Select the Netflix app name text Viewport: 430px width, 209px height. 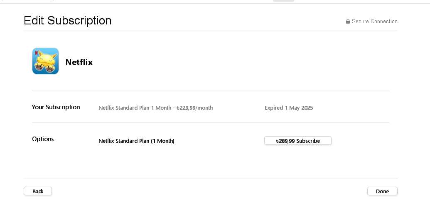[x=79, y=62]
